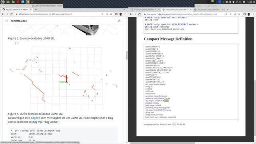Viewport: 256px width, 144px height.
Task: Bookmark the docs.ros.org page with star
Action: coord(239,14)
